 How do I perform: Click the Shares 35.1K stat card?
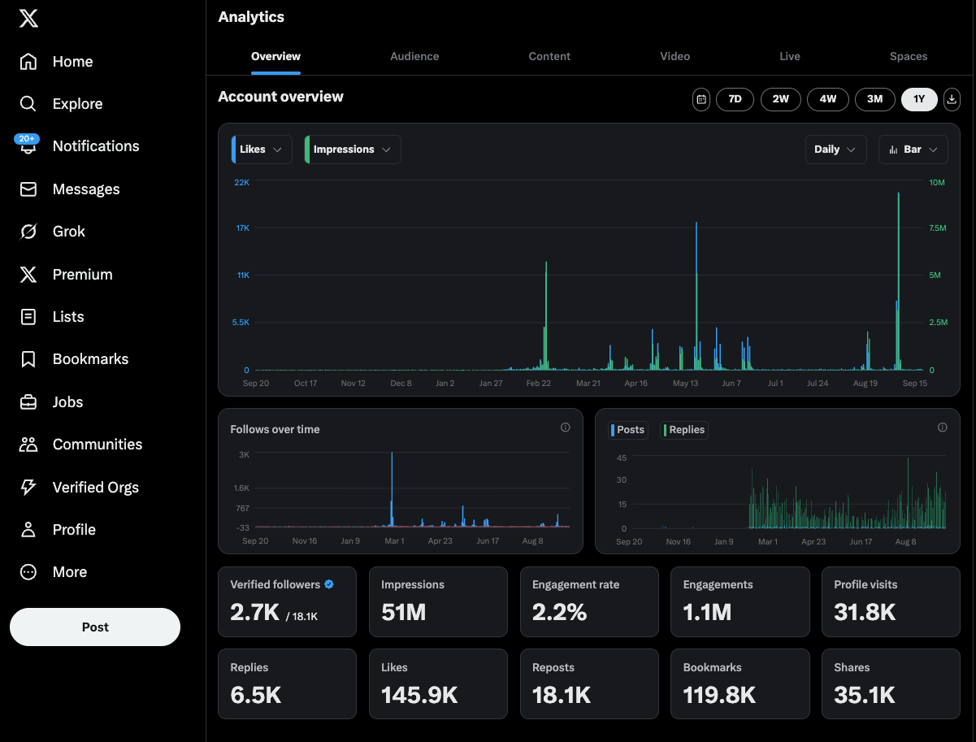click(x=891, y=684)
